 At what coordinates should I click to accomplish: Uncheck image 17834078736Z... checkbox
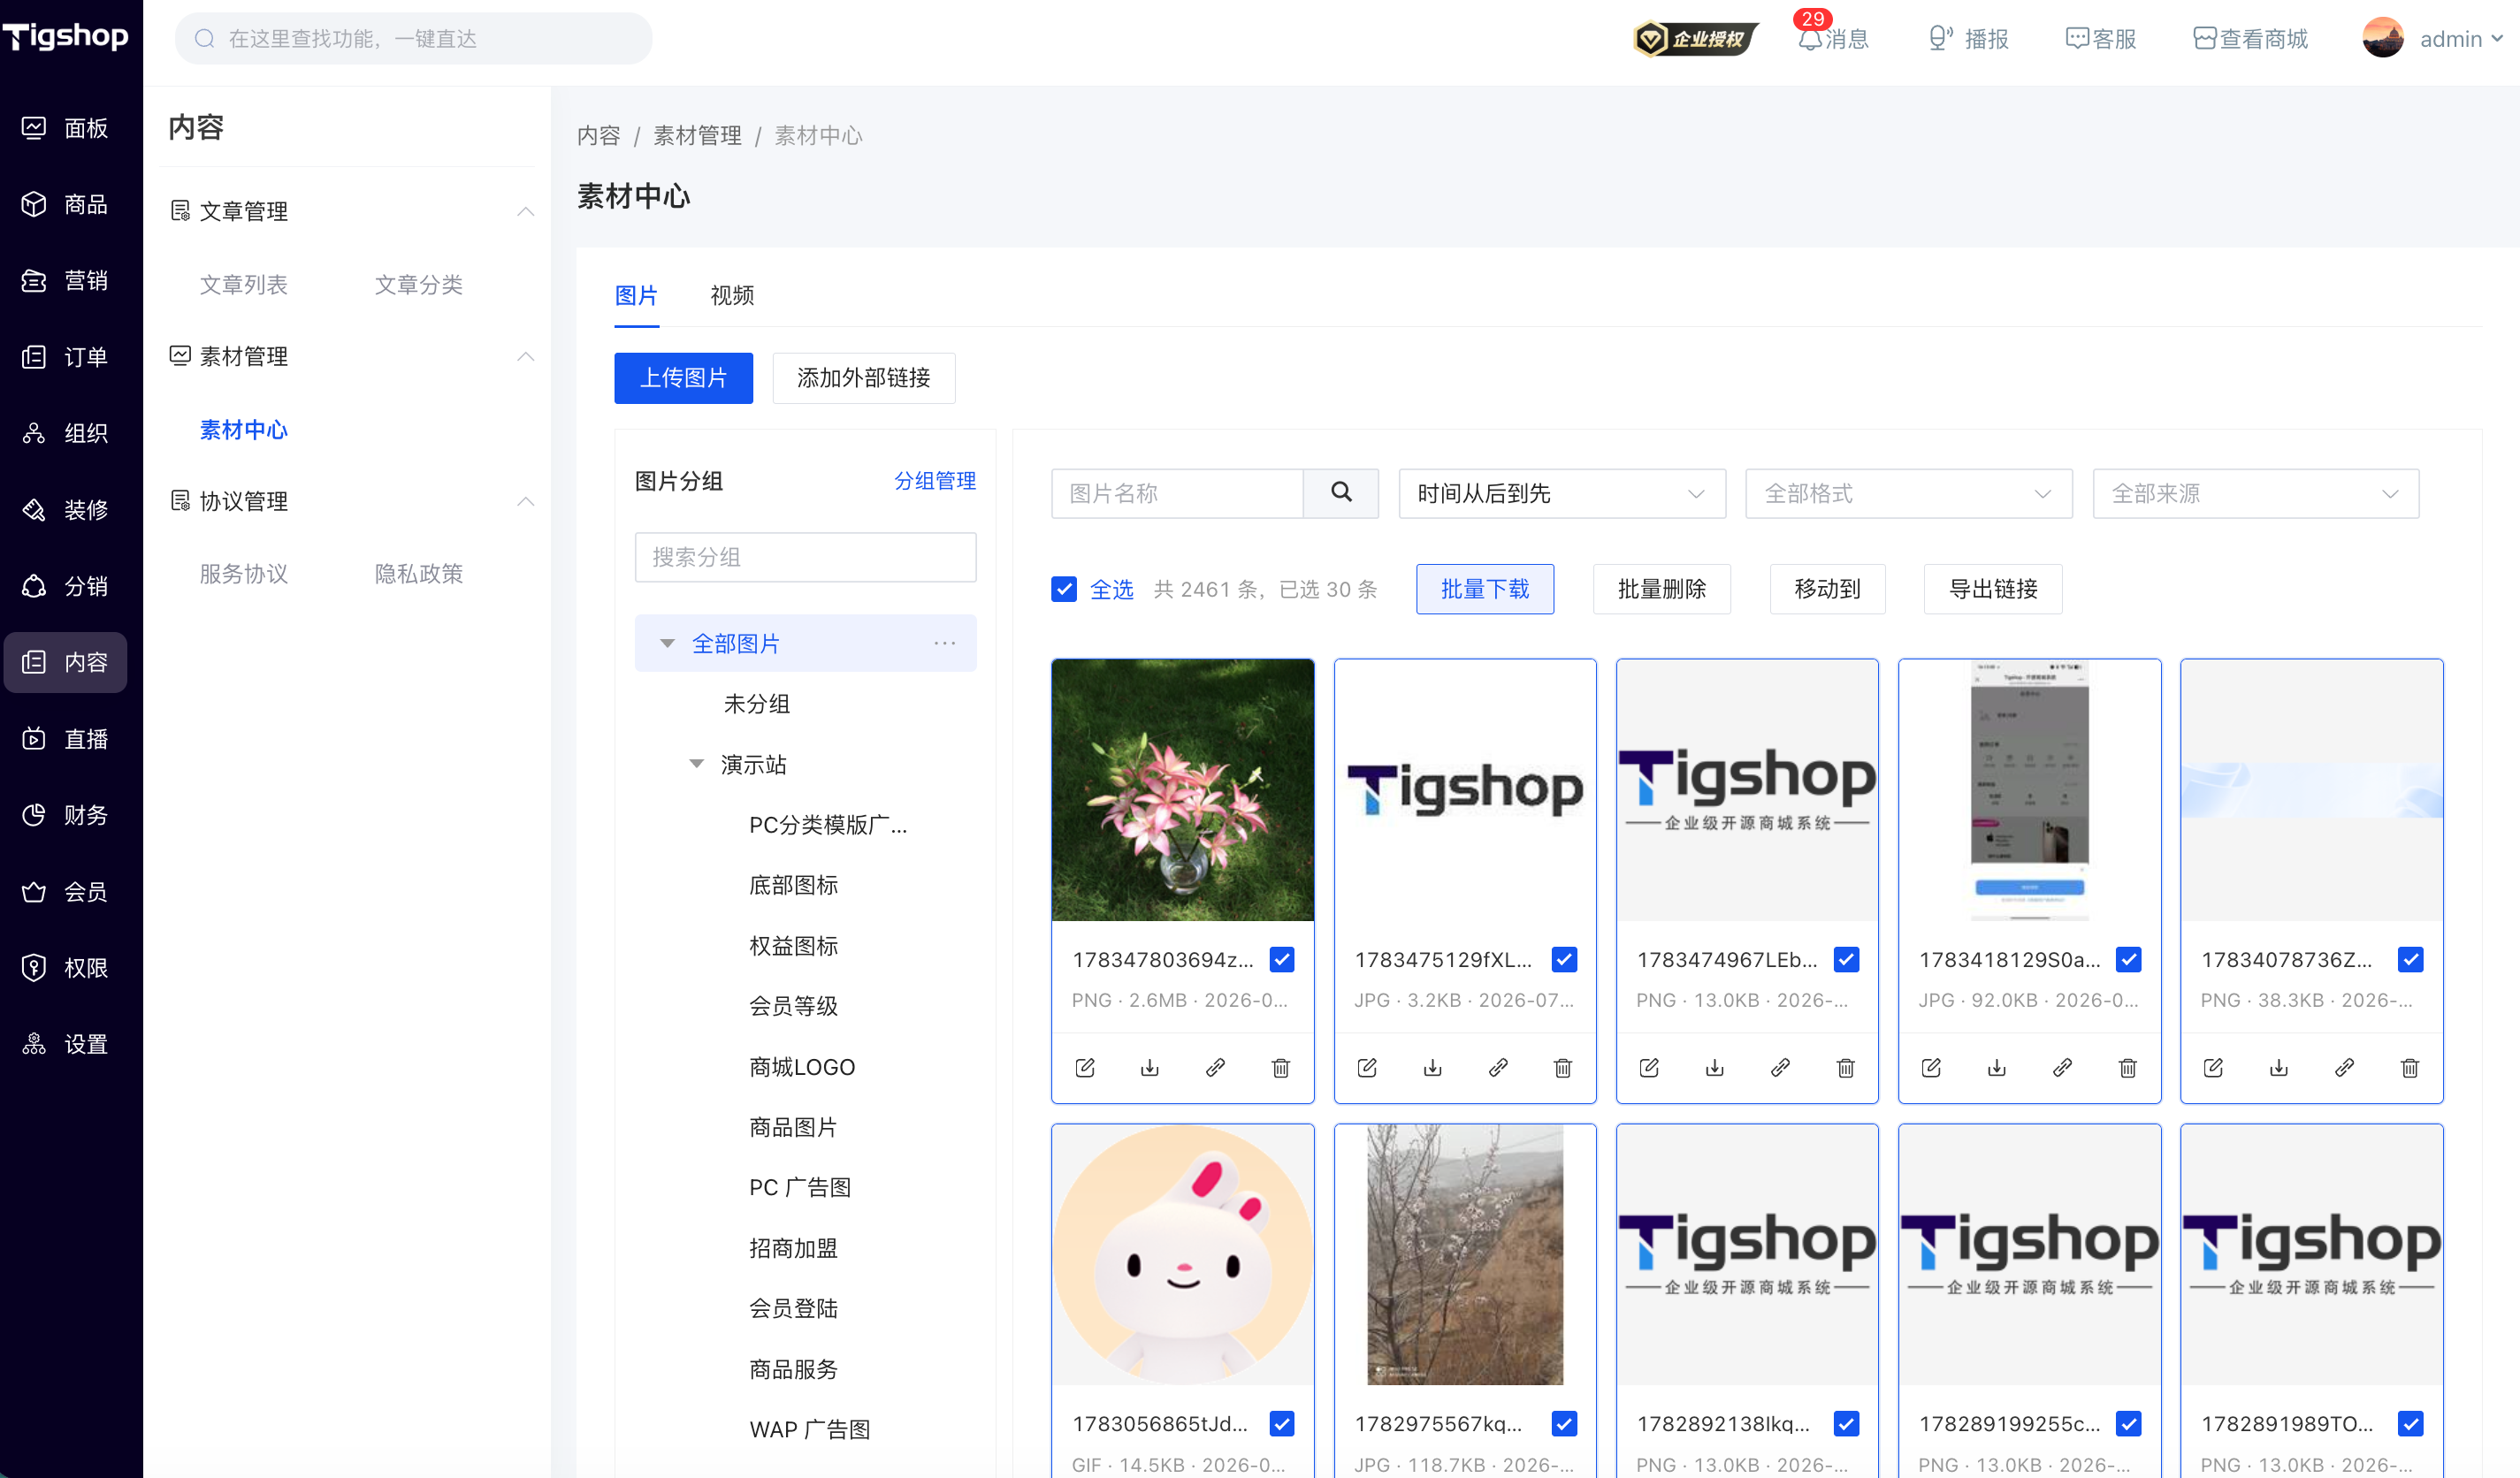point(2411,959)
